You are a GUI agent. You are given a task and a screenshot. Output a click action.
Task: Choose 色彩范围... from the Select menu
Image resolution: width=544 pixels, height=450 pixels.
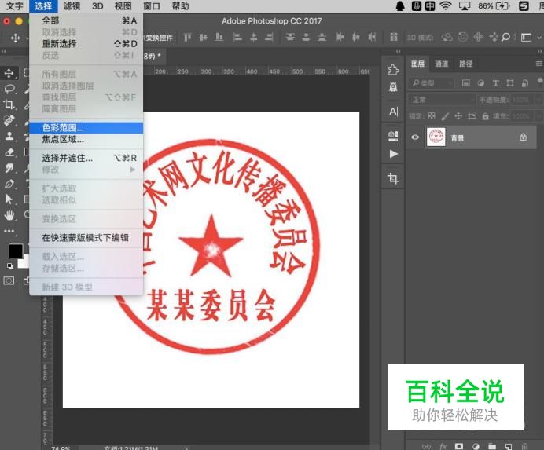click(86, 128)
